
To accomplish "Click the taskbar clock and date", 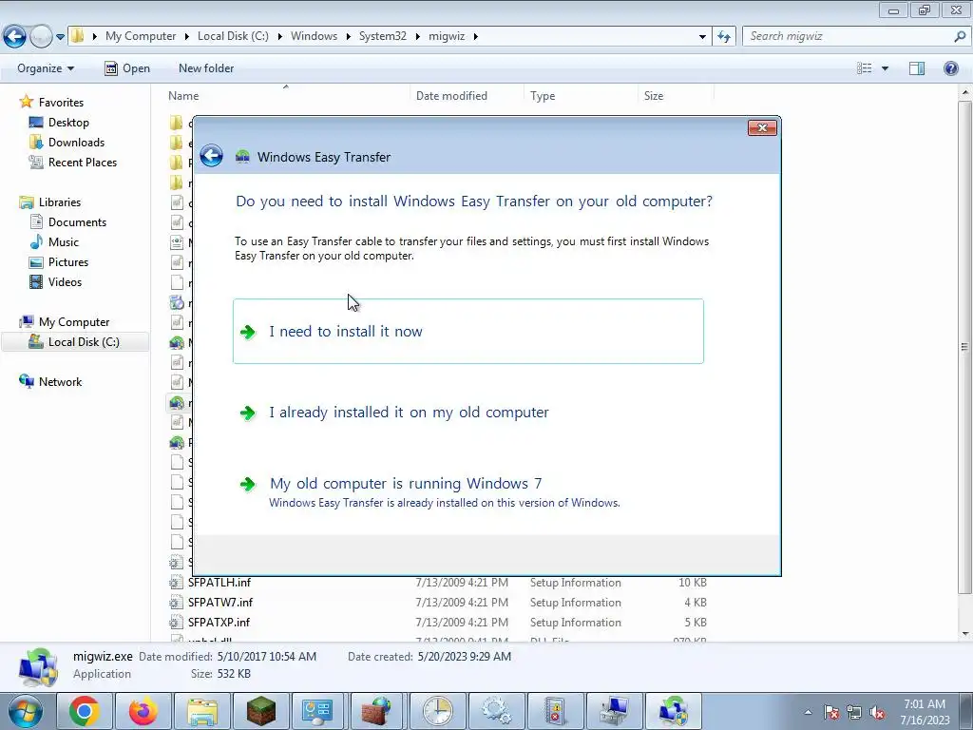I will coord(925,712).
